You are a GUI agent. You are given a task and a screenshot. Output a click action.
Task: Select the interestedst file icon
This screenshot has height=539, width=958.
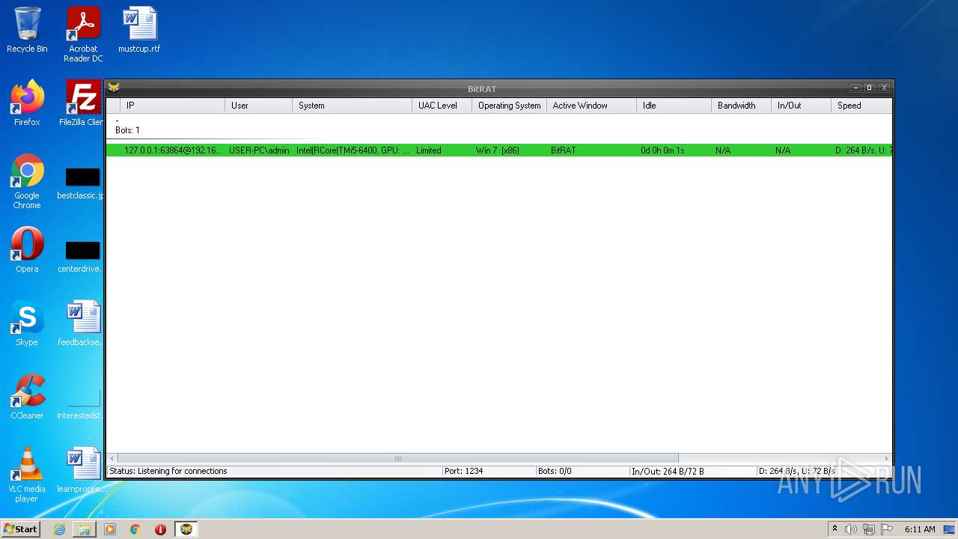pos(82,404)
